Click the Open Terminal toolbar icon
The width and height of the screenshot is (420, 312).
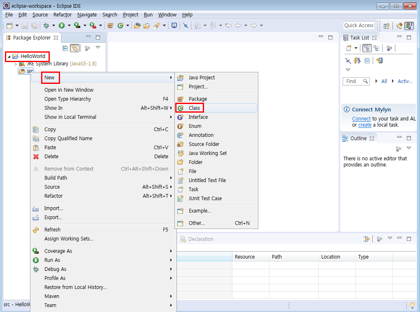click(x=174, y=25)
